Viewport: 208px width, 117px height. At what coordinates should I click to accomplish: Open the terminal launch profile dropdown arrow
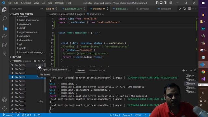coord(187,71)
